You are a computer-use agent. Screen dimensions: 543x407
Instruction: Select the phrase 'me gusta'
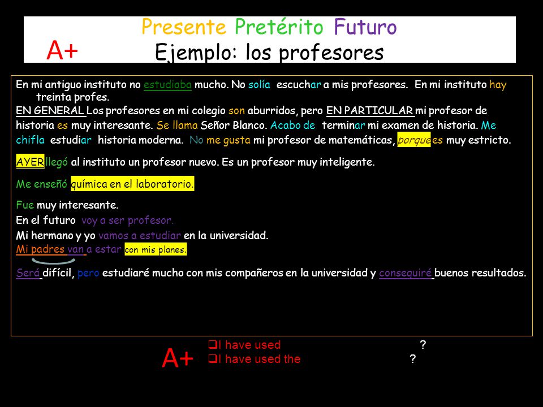coord(228,140)
